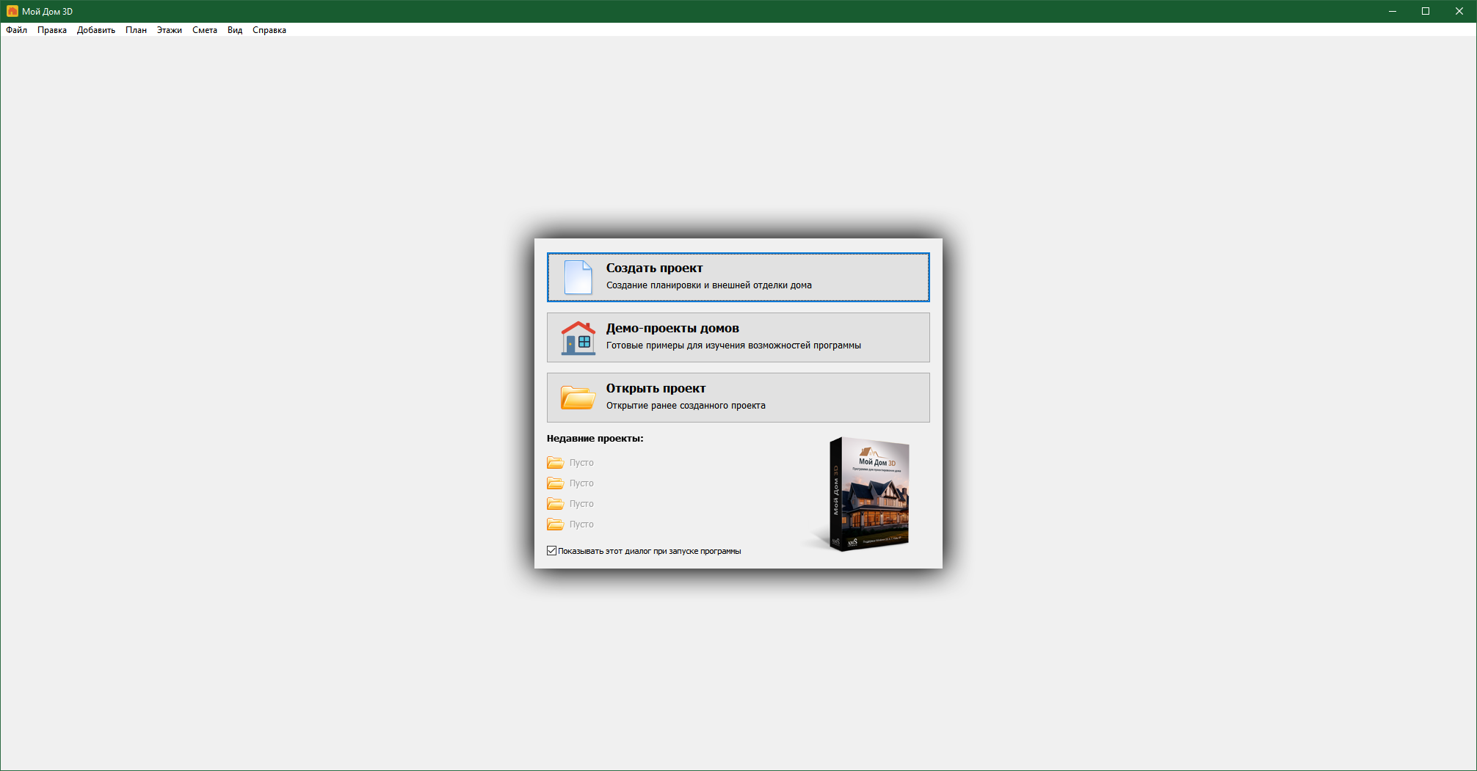Open the Добавить menu
Screen dimensions: 1477x771
96,30
